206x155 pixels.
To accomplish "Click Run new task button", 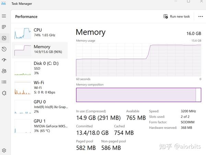I will pos(176,16).
